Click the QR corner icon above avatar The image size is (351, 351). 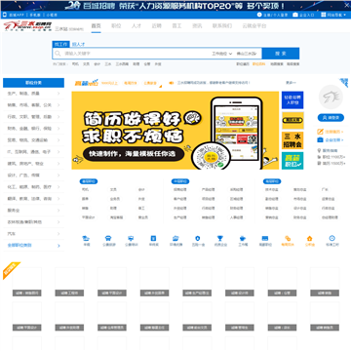coord(344,83)
